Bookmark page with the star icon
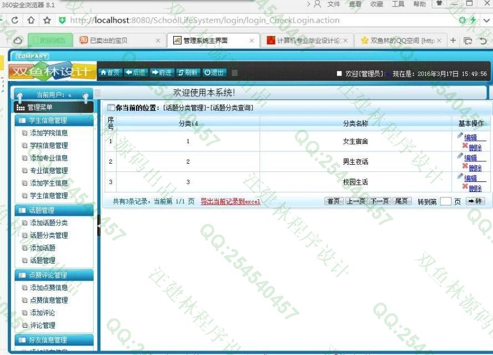Screen dimensions: 493x355 (47, 21)
